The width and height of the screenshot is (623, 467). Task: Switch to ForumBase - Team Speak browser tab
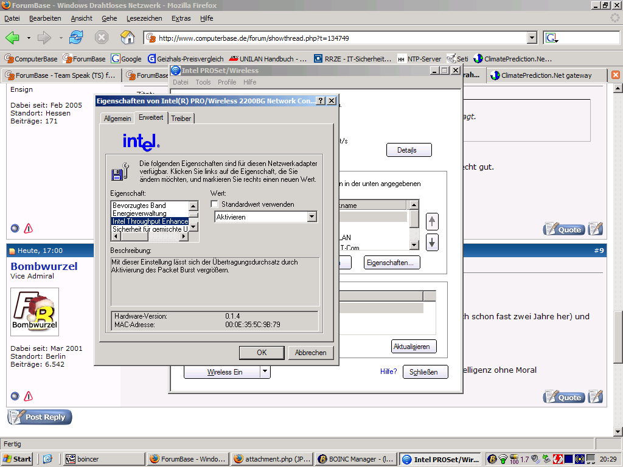[x=62, y=75]
